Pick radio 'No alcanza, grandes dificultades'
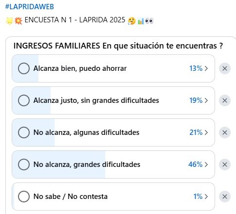This screenshot has width=236, height=214. click(x=24, y=165)
